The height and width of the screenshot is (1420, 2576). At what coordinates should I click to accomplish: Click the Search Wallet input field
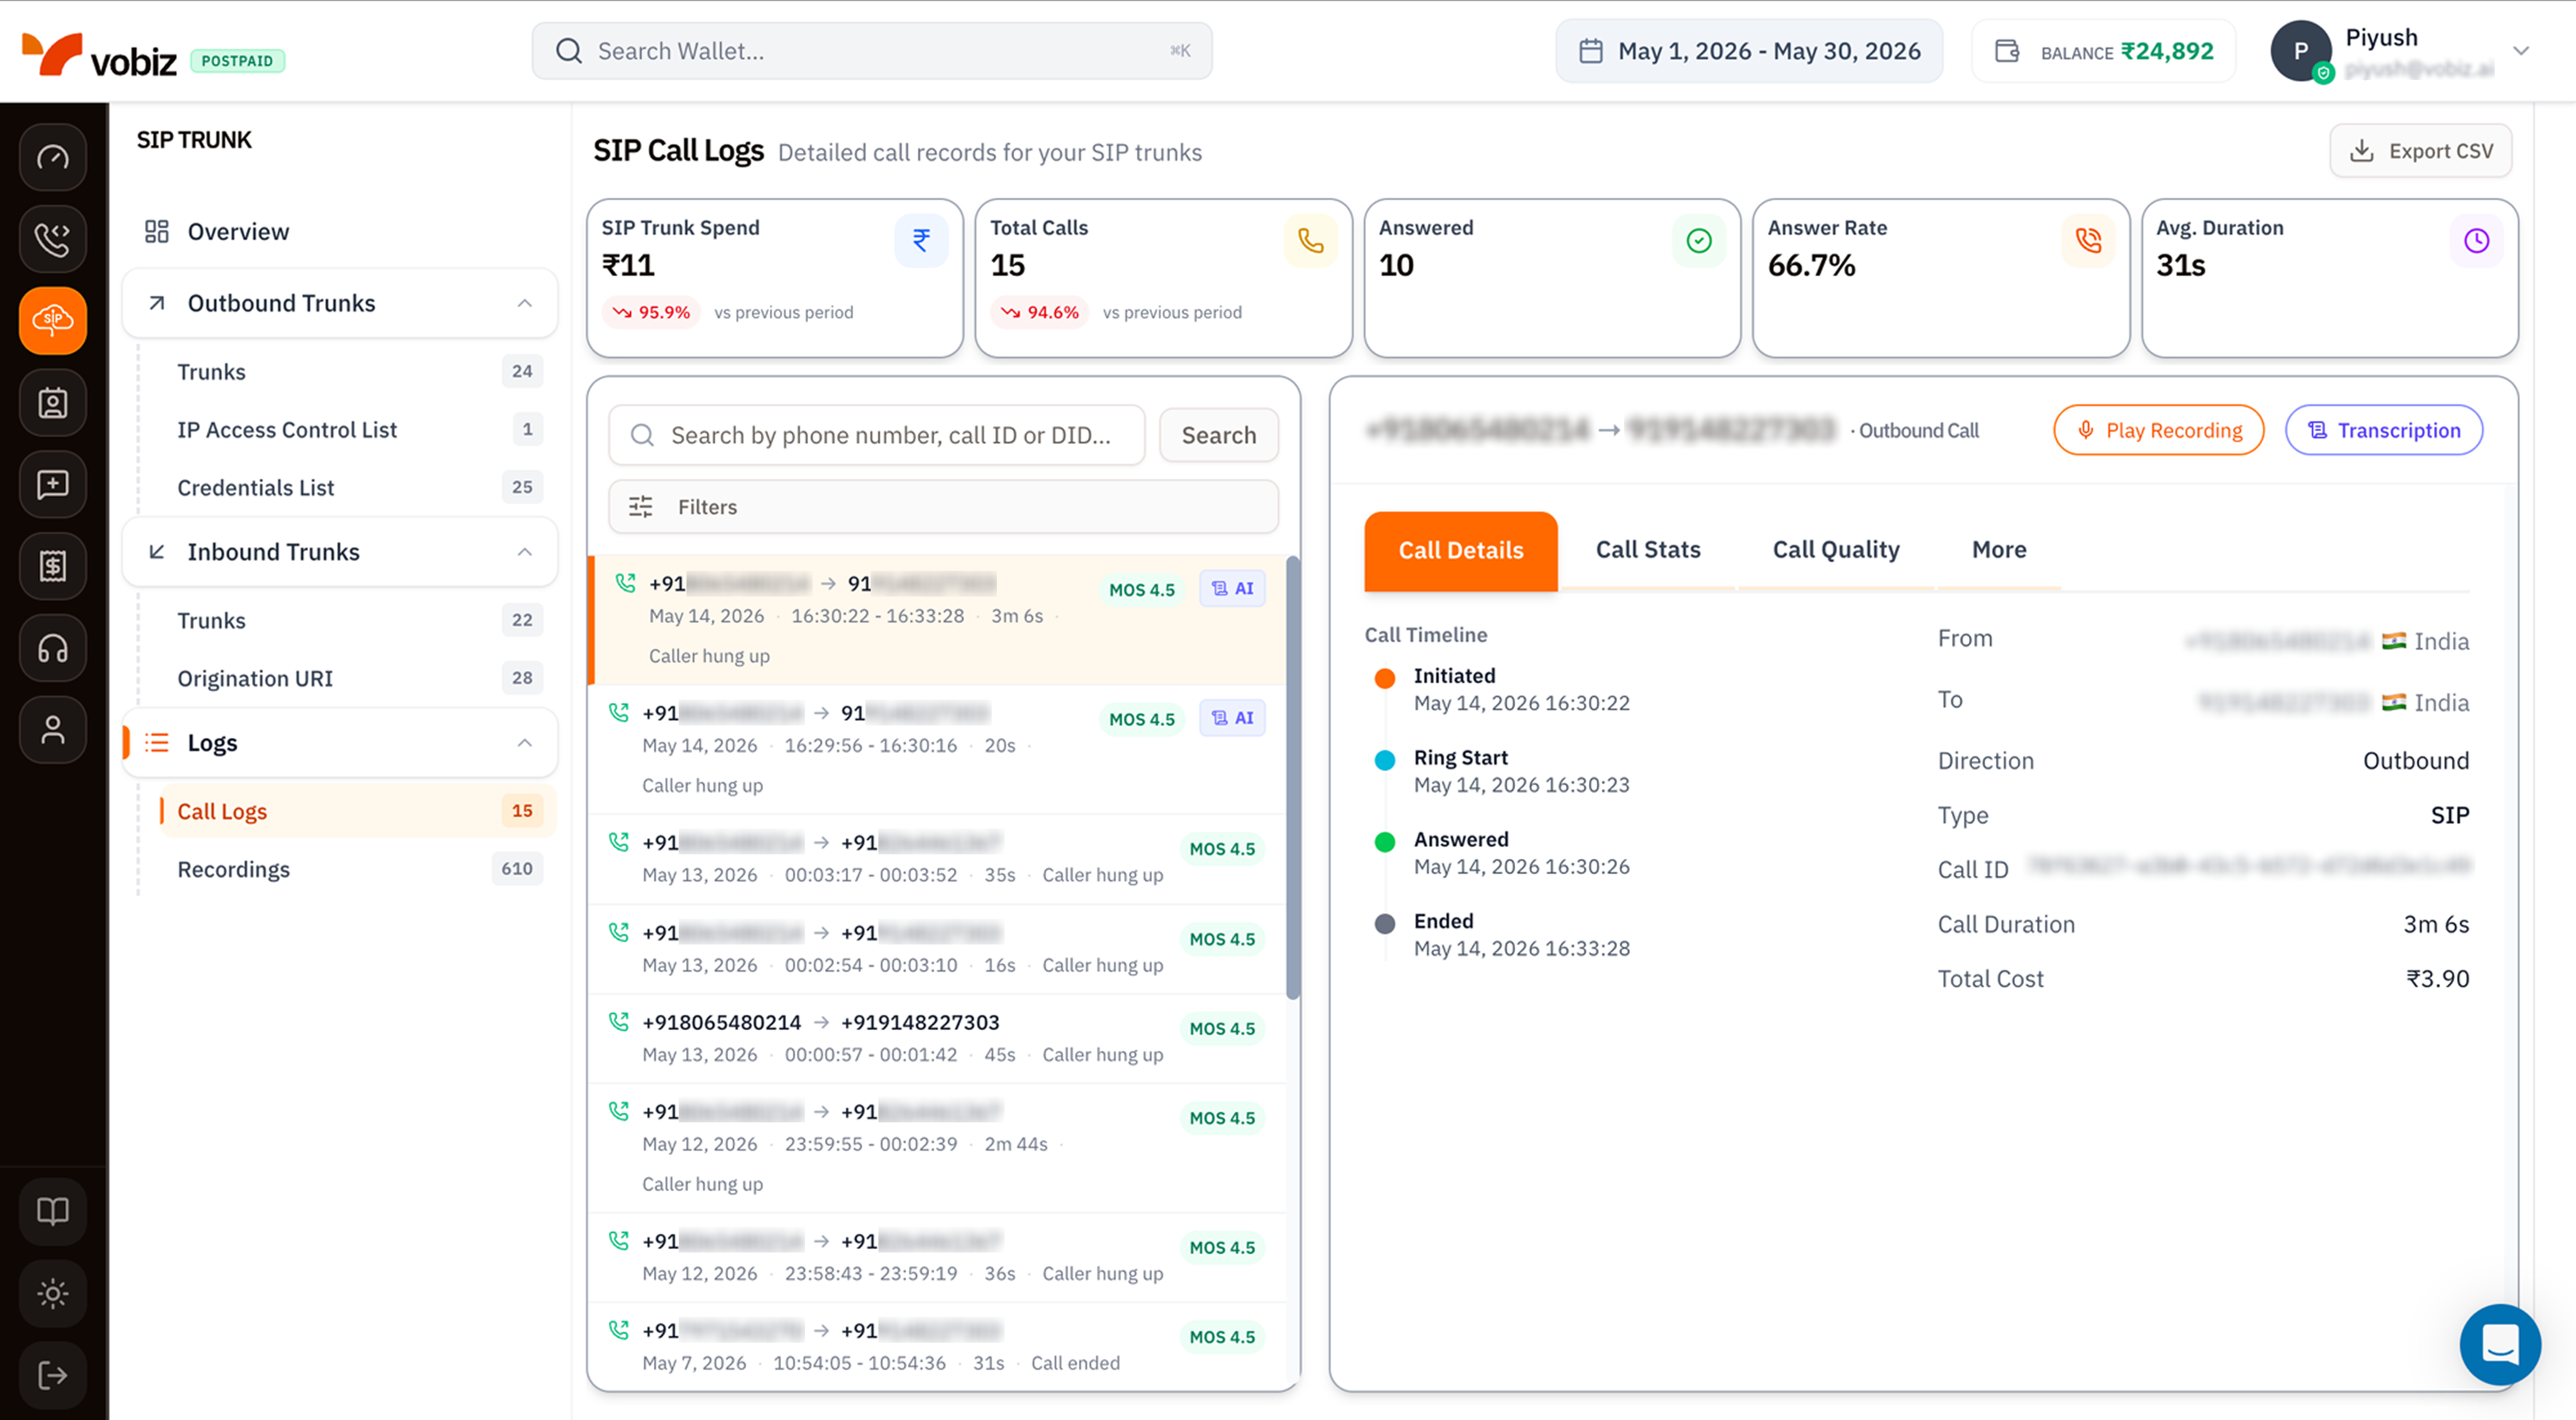coord(872,51)
